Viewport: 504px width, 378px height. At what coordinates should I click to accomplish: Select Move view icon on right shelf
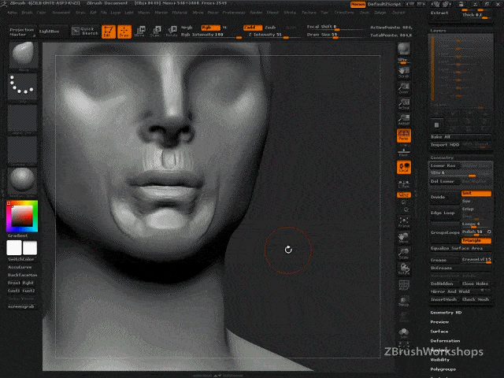click(404, 238)
